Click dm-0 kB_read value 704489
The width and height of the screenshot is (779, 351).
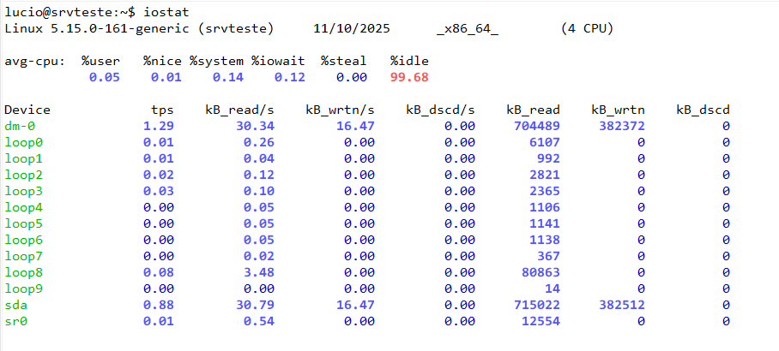point(536,127)
